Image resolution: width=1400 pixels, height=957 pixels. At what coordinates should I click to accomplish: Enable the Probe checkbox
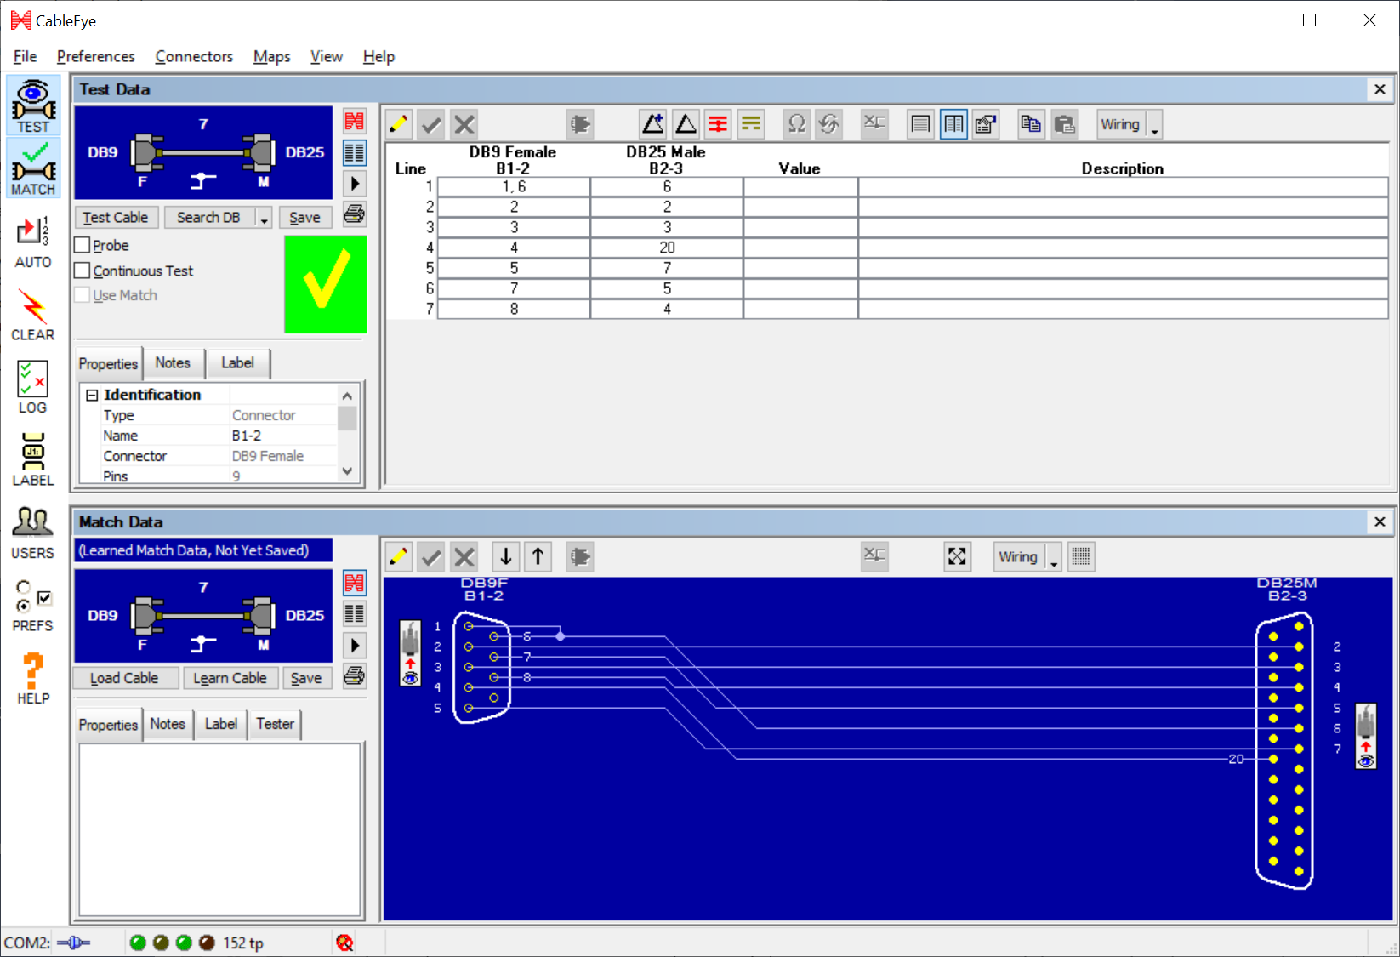coord(83,245)
